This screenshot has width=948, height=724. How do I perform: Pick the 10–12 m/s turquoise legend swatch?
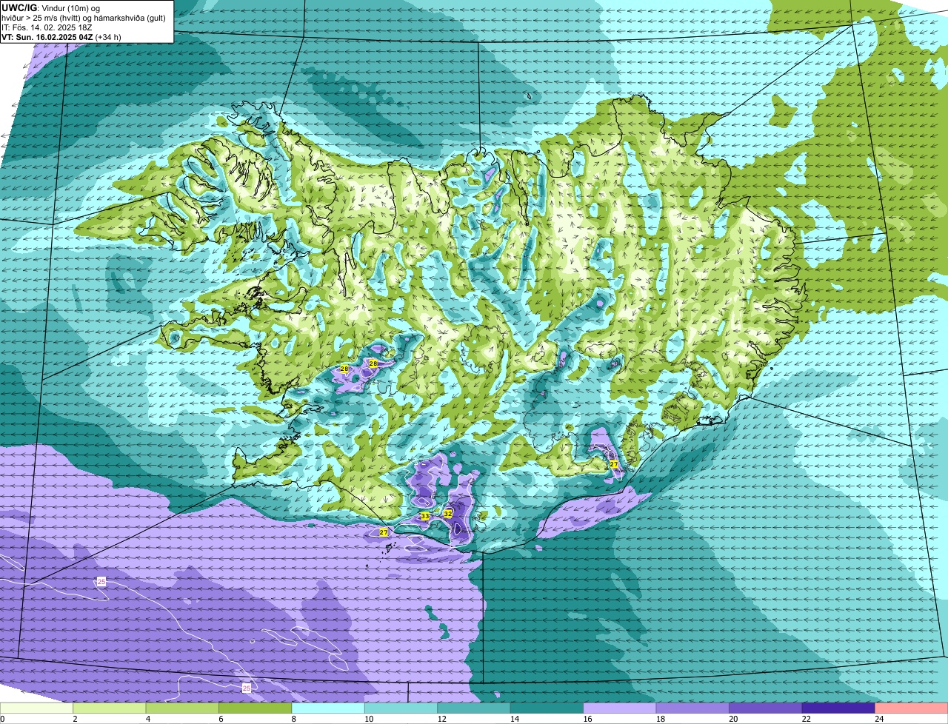click(401, 708)
